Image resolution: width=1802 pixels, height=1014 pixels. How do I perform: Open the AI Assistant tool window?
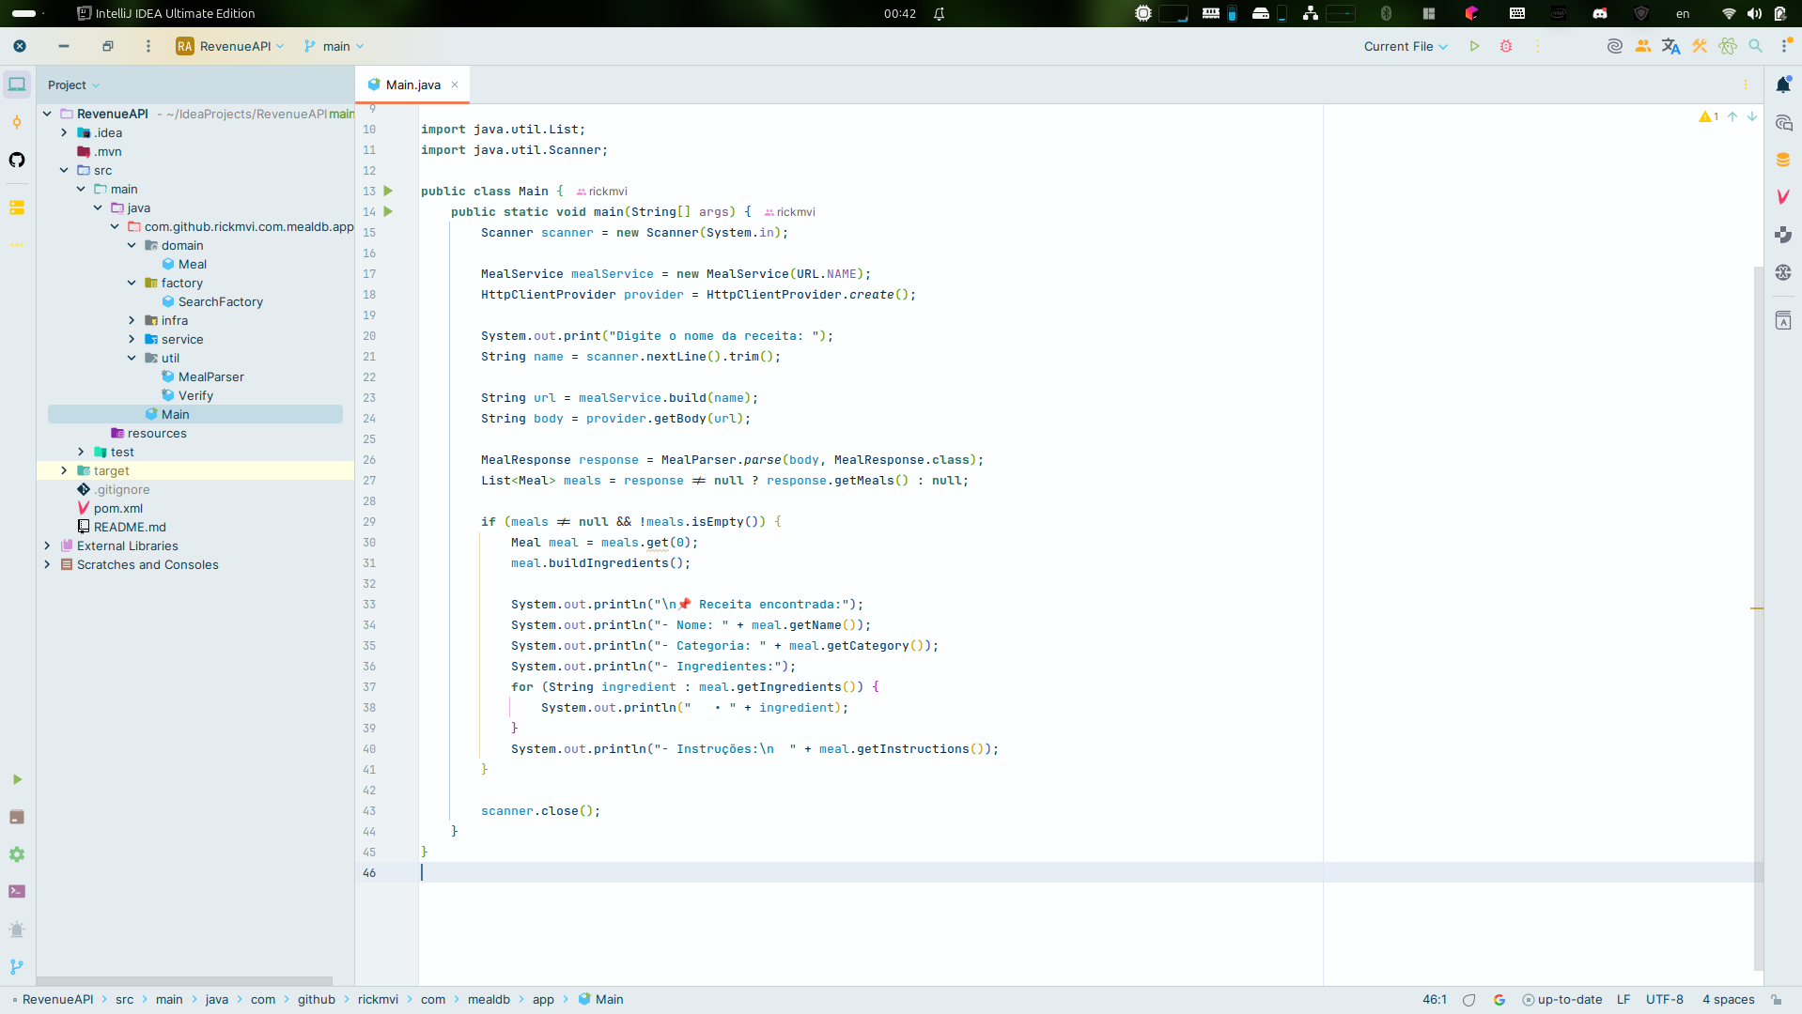[x=1783, y=122]
